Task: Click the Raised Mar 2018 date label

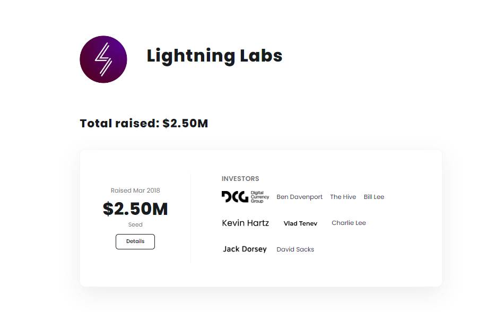Action: (x=135, y=190)
